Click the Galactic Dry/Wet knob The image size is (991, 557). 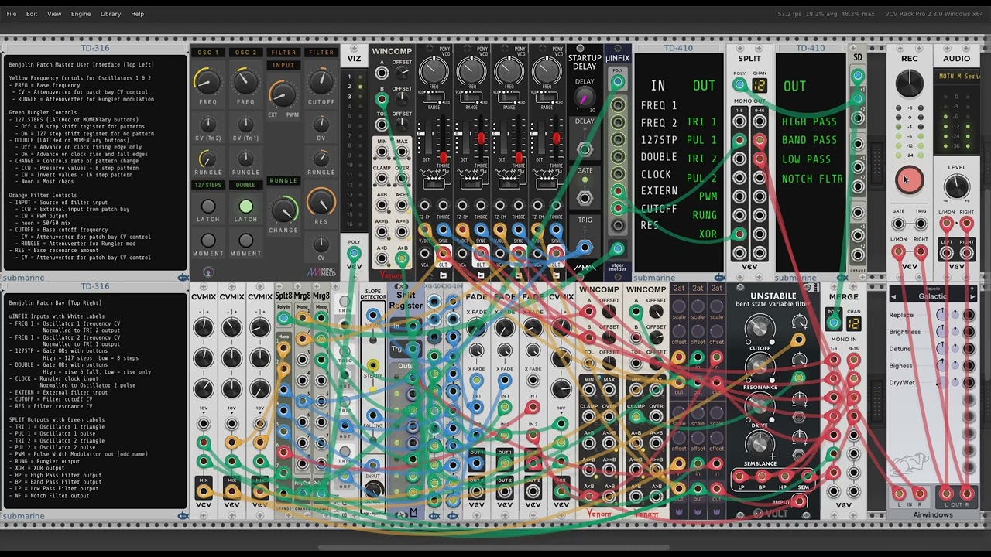tap(943, 383)
